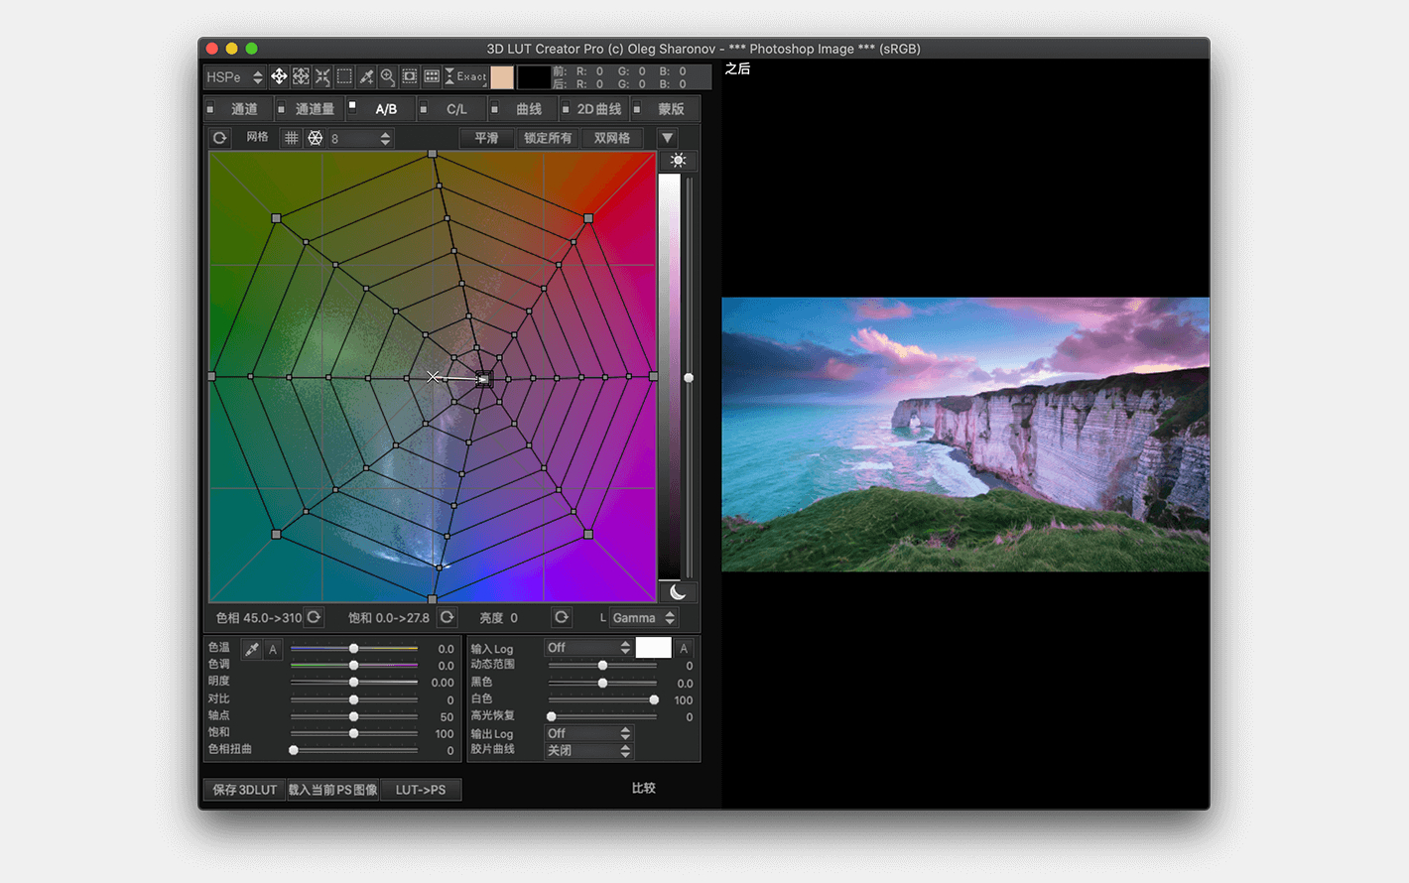The width and height of the screenshot is (1409, 883).
Task: Activate the magnifier zoom tool
Action: pyautogui.click(x=388, y=76)
